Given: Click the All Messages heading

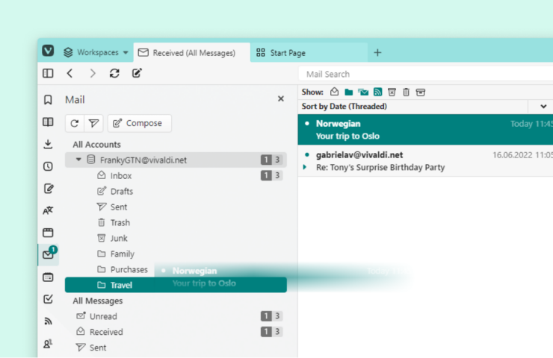Looking at the screenshot, I should pos(98,301).
